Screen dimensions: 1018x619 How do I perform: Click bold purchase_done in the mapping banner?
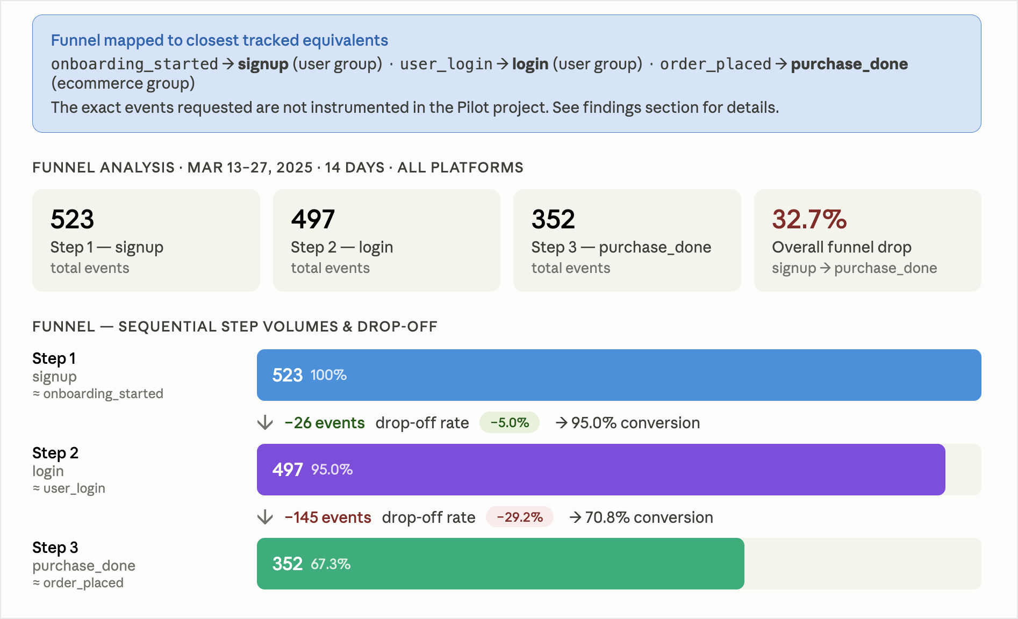pyautogui.click(x=849, y=64)
